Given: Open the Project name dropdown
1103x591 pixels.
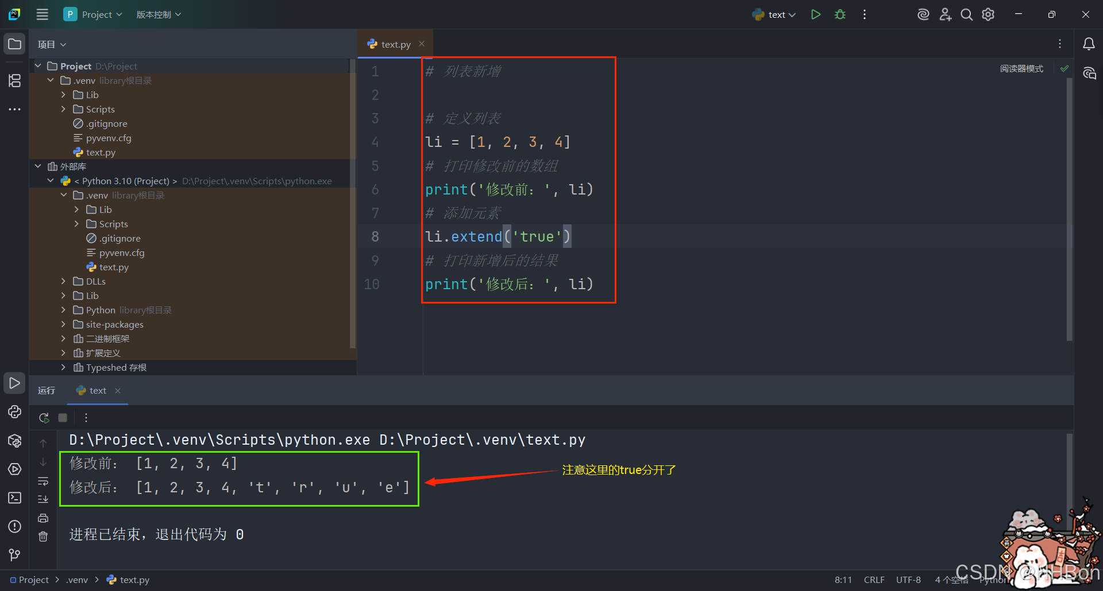Looking at the screenshot, I should pos(93,14).
